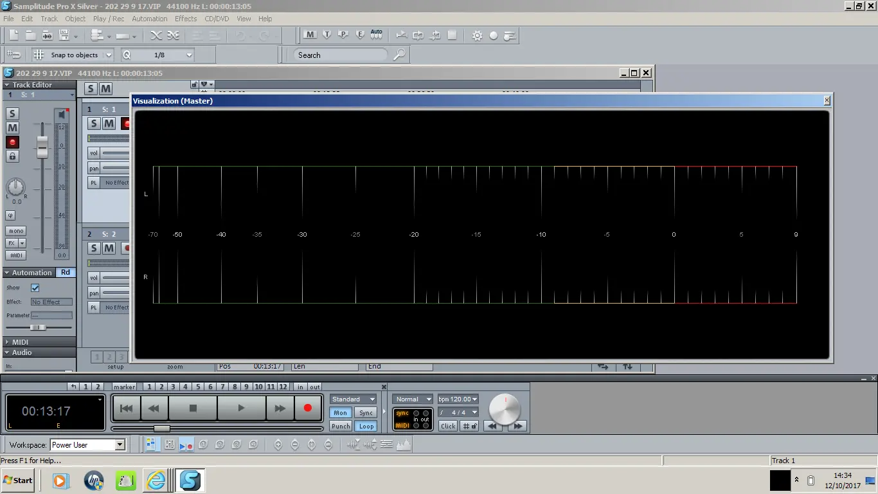
Task: Toggle the Loop button in transport
Action: (x=366, y=426)
